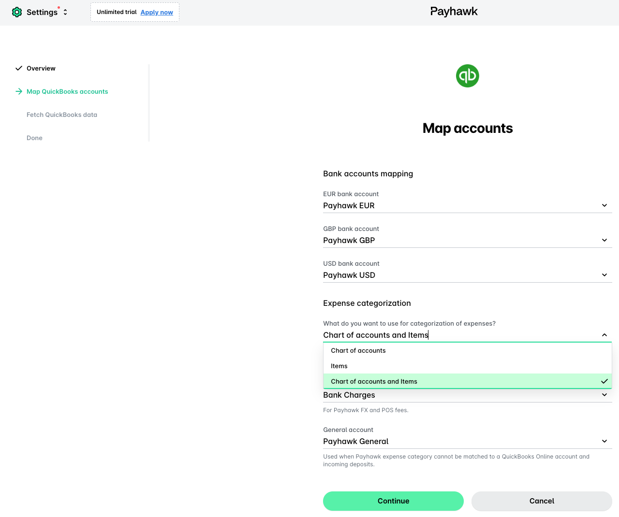
Task: Go to the Overview step
Action: [x=41, y=68]
